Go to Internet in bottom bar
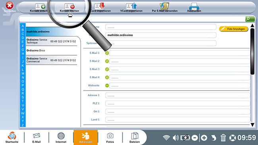Screen dimensions: 258x145 pos(61,138)
